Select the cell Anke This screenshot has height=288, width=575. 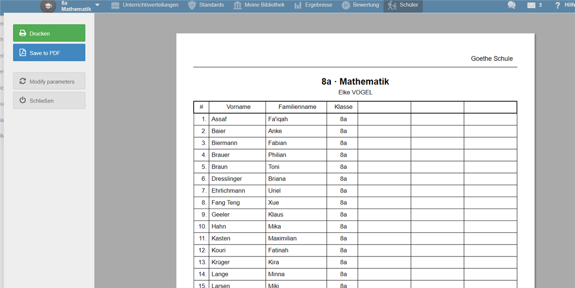(296, 131)
